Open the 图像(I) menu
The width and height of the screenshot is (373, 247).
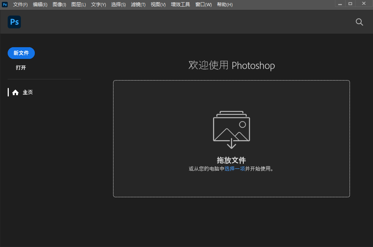click(x=59, y=4)
